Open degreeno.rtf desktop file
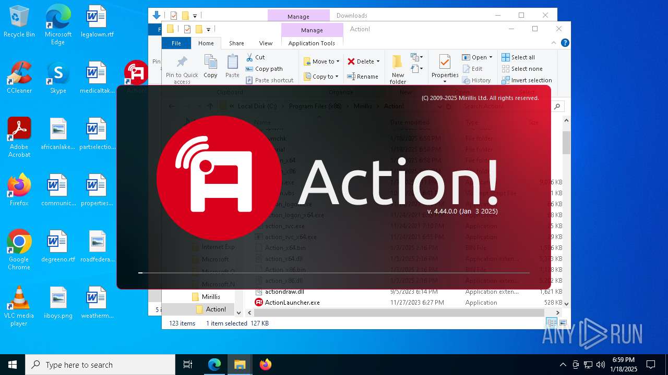668x375 pixels. click(58, 247)
